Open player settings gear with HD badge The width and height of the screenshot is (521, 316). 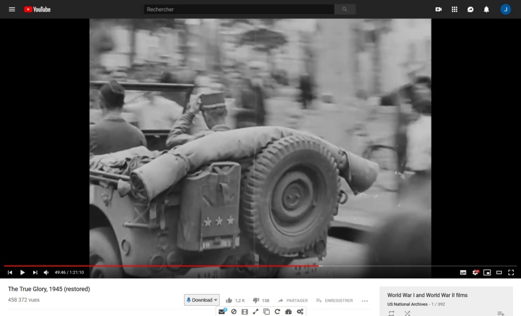[x=475, y=272]
